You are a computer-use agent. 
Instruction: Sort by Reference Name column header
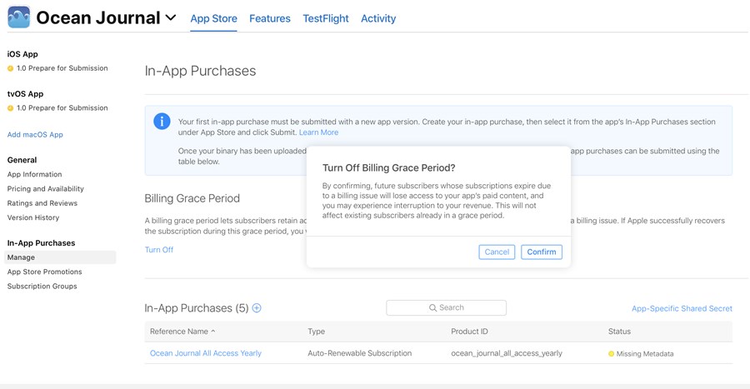pos(182,332)
